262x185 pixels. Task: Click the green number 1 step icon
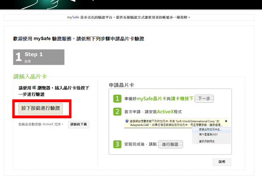117,98
